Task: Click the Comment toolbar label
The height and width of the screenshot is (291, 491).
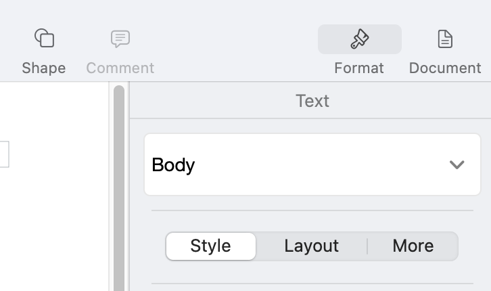Action: pyautogui.click(x=120, y=68)
